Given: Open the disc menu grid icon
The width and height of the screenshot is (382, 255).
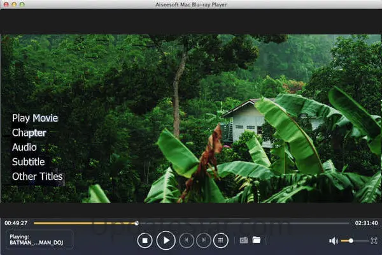Looking at the screenshot, I should 221,240.
